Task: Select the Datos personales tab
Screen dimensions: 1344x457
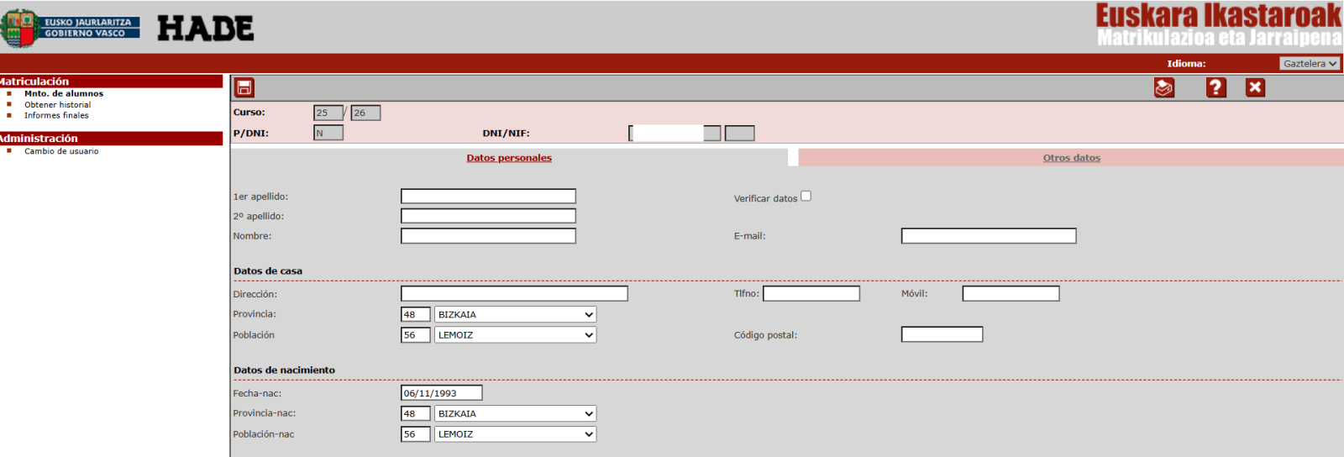Action: tap(509, 158)
